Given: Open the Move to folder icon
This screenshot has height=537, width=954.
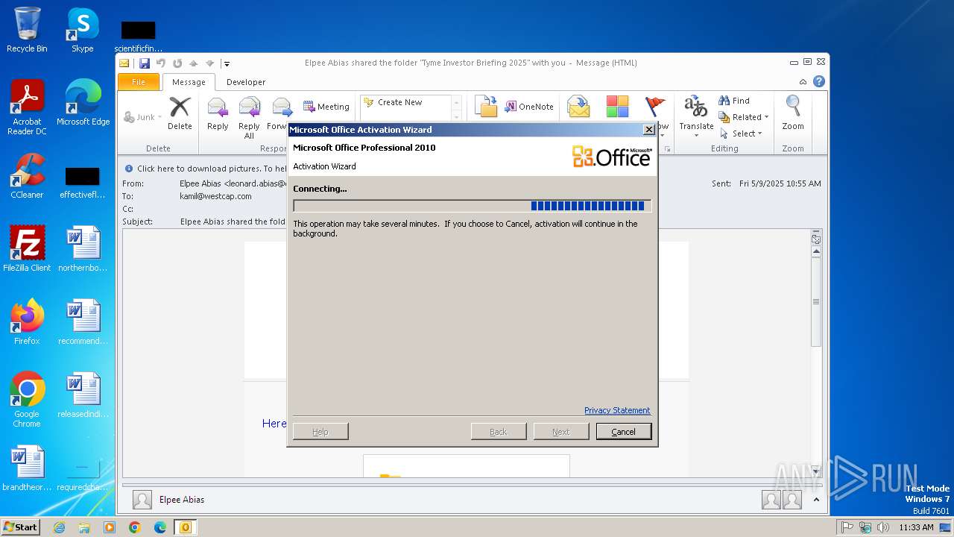Looking at the screenshot, I should pyautogui.click(x=486, y=107).
